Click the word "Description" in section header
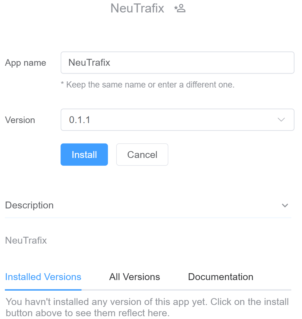Image resolution: width=302 pixels, height=319 pixels. (x=30, y=206)
